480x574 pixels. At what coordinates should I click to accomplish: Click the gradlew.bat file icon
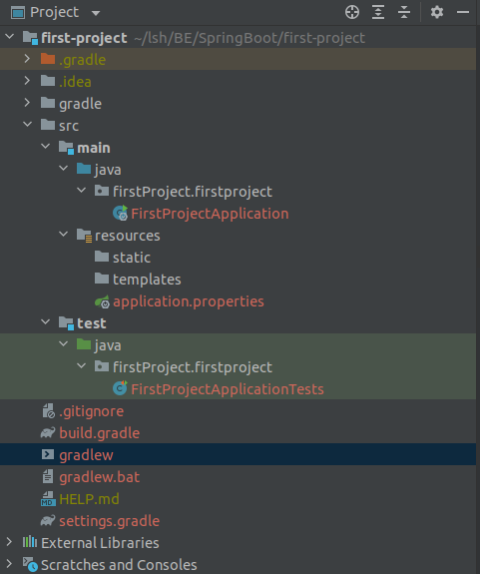coord(48,476)
